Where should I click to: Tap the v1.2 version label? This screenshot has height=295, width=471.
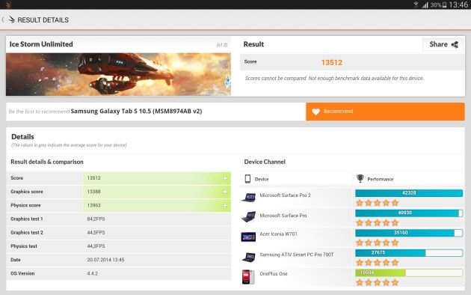tap(222, 45)
